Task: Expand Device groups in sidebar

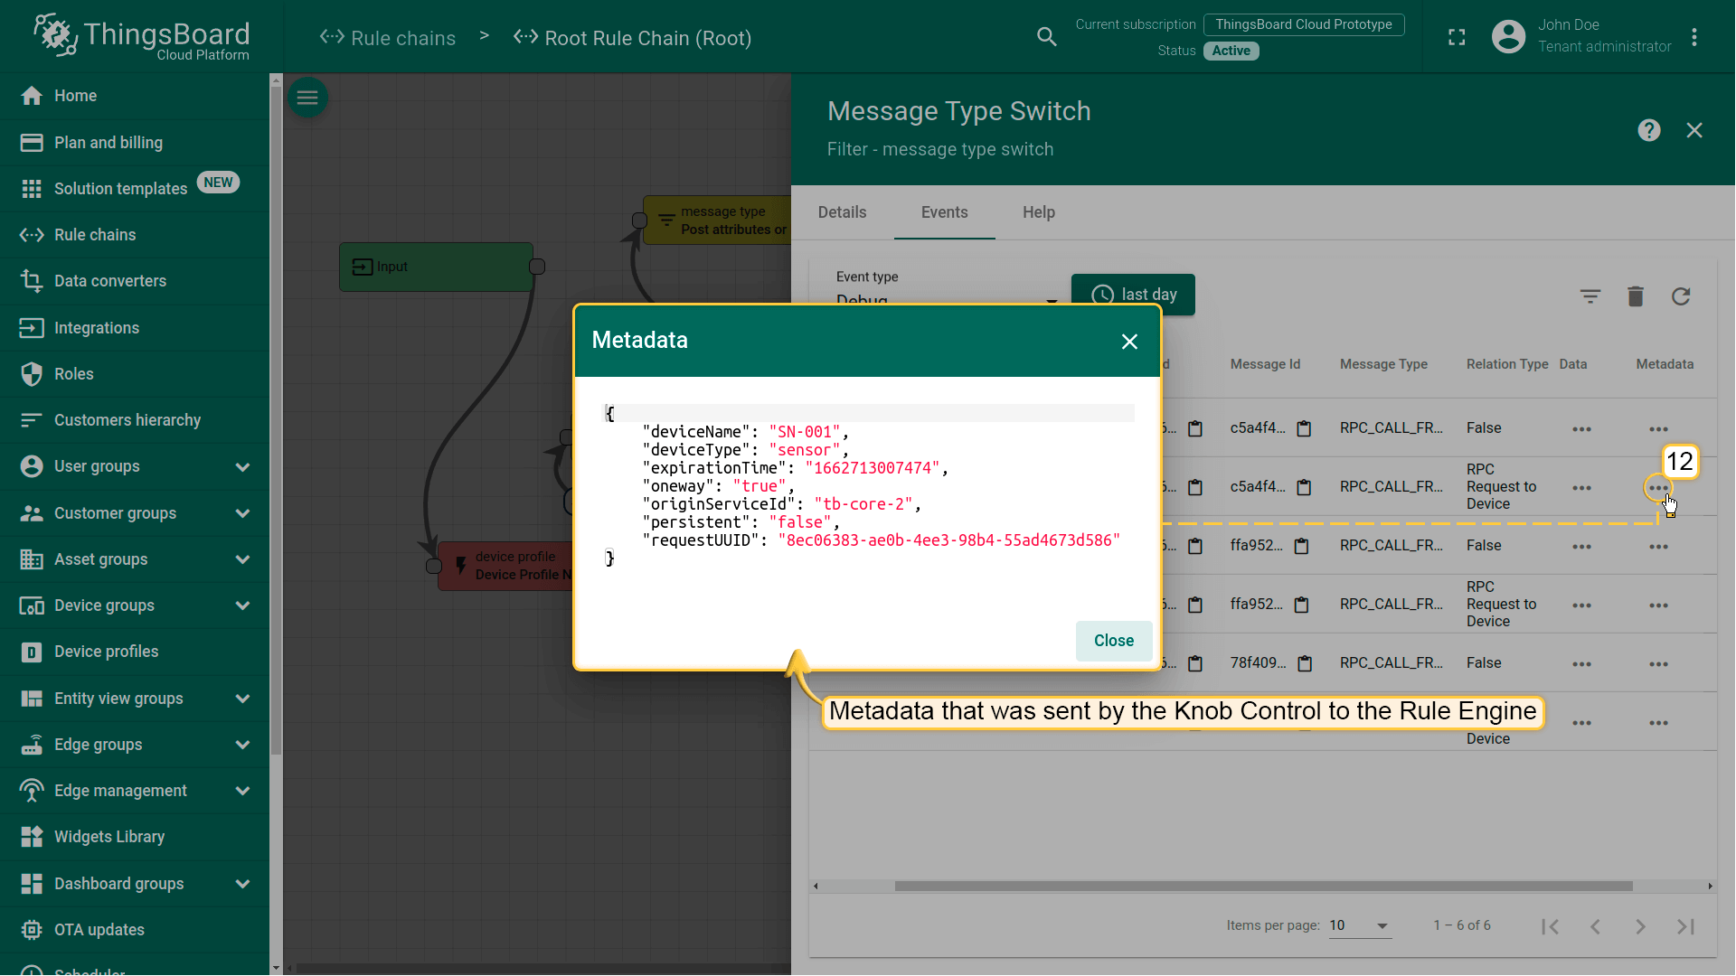Action: pos(242,605)
